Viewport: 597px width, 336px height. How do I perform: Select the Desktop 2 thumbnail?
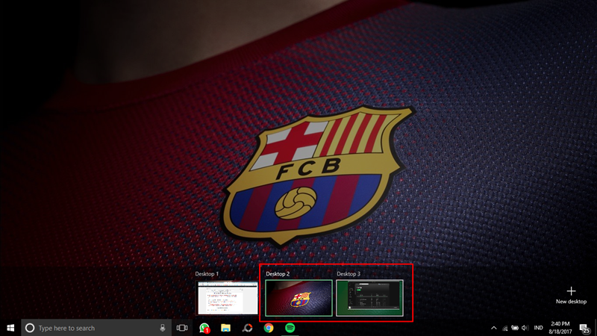[298, 297]
